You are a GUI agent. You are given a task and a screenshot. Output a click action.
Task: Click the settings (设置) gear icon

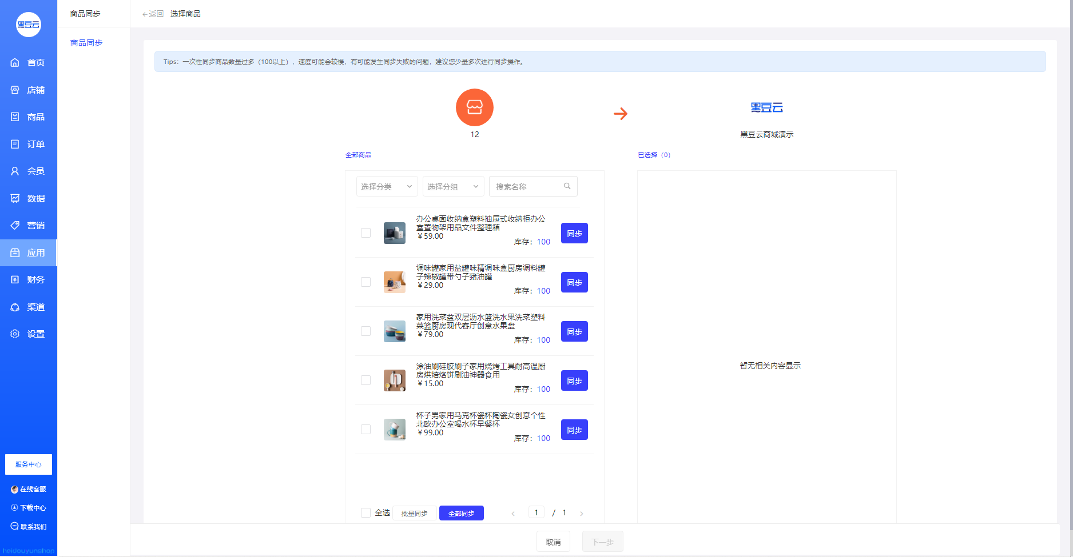tap(15, 334)
